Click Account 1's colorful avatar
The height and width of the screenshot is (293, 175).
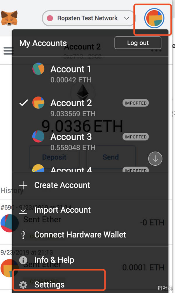[38, 69]
